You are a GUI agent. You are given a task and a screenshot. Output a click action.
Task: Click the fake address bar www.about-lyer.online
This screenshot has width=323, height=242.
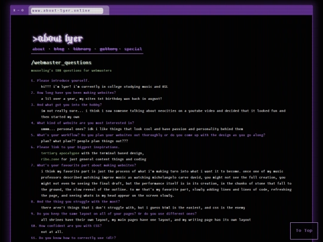pos(67,11)
